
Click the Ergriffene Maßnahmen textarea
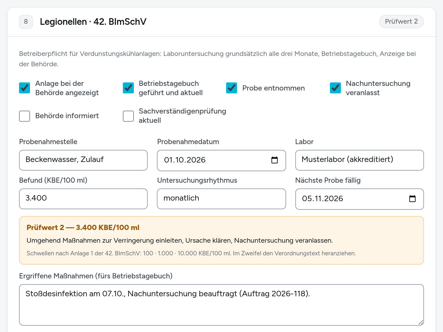[221, 305]
